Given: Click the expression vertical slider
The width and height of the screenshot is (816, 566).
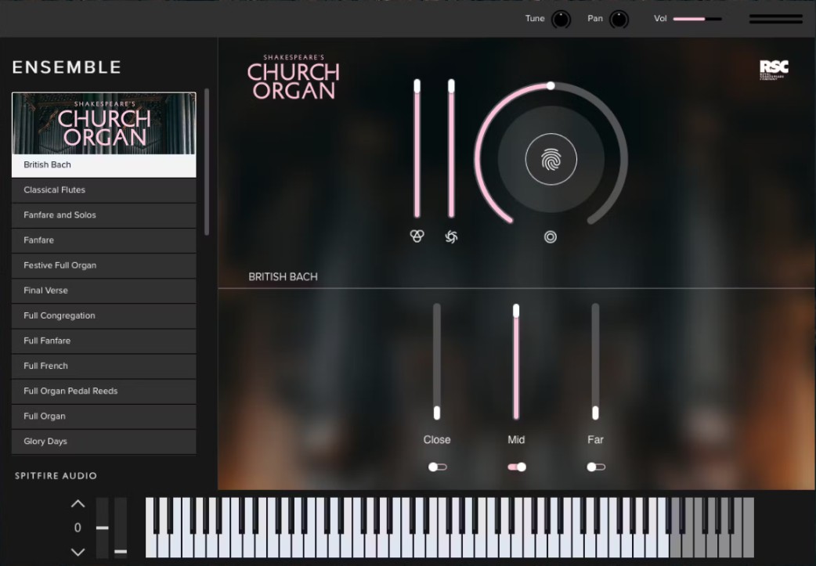Looking at the screenshot, I should coord(417,148).
